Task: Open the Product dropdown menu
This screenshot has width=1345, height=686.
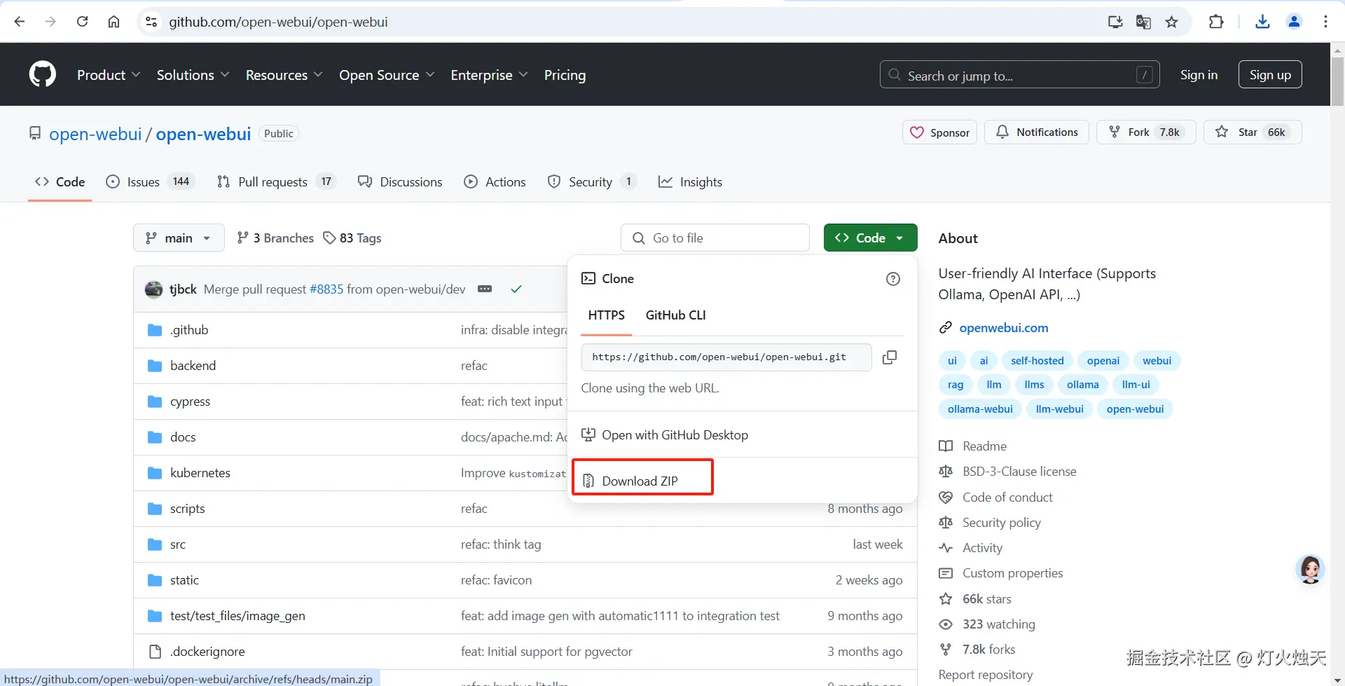Action: [x=109, y=75]
